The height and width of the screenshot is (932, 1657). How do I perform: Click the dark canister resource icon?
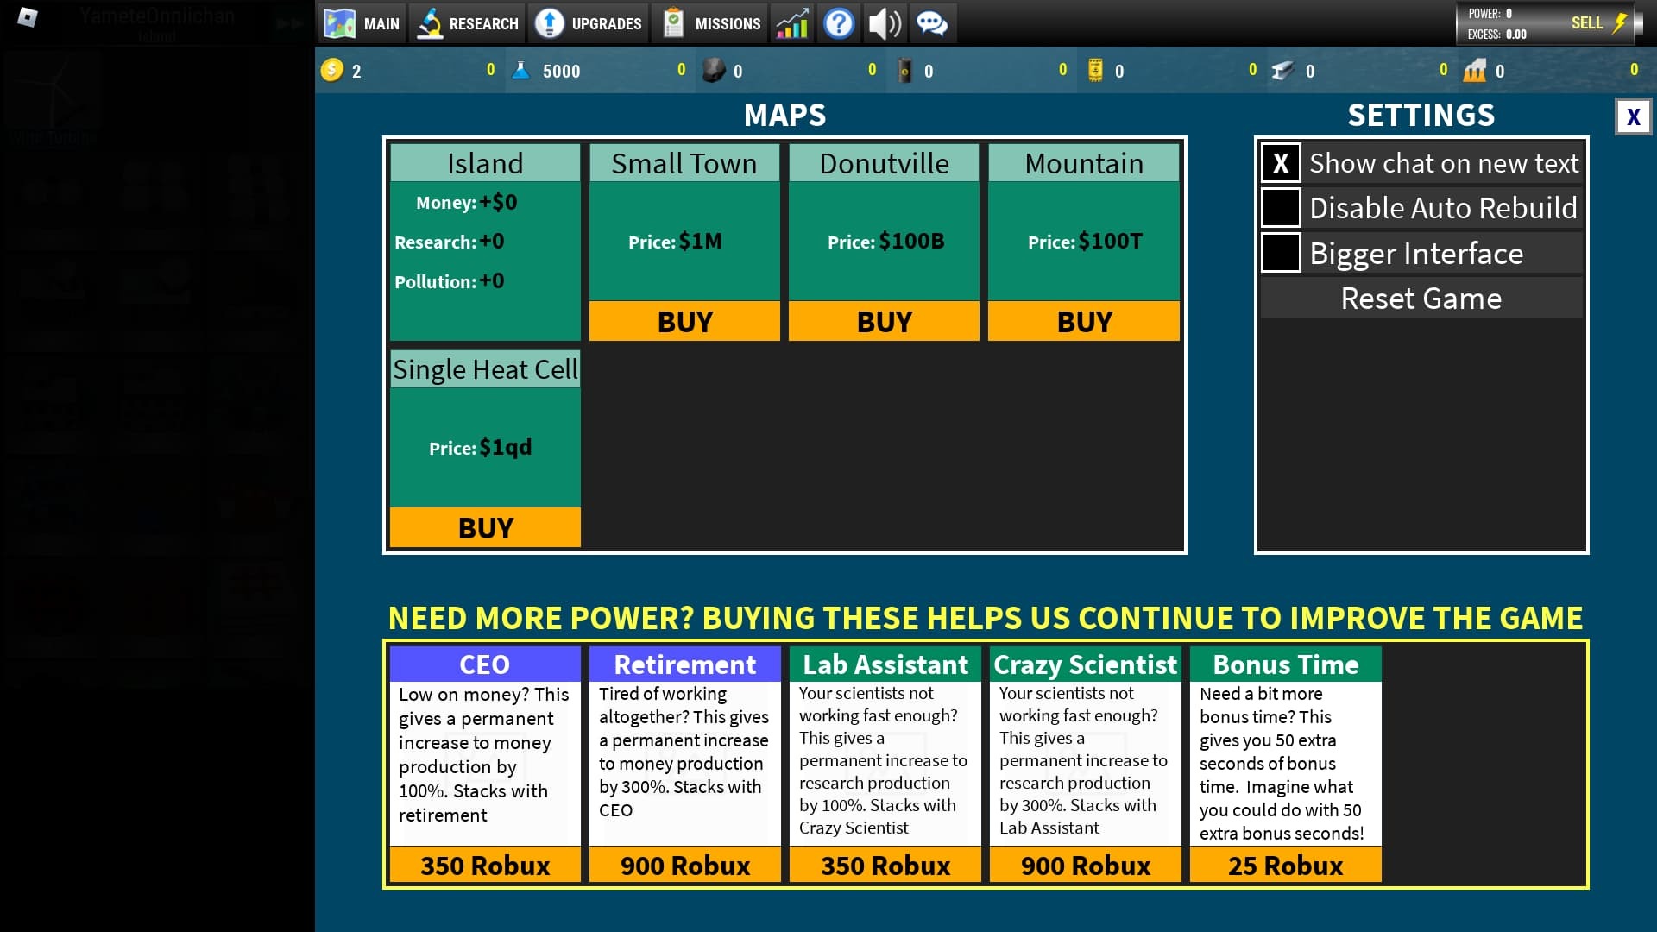pos(904,71)
